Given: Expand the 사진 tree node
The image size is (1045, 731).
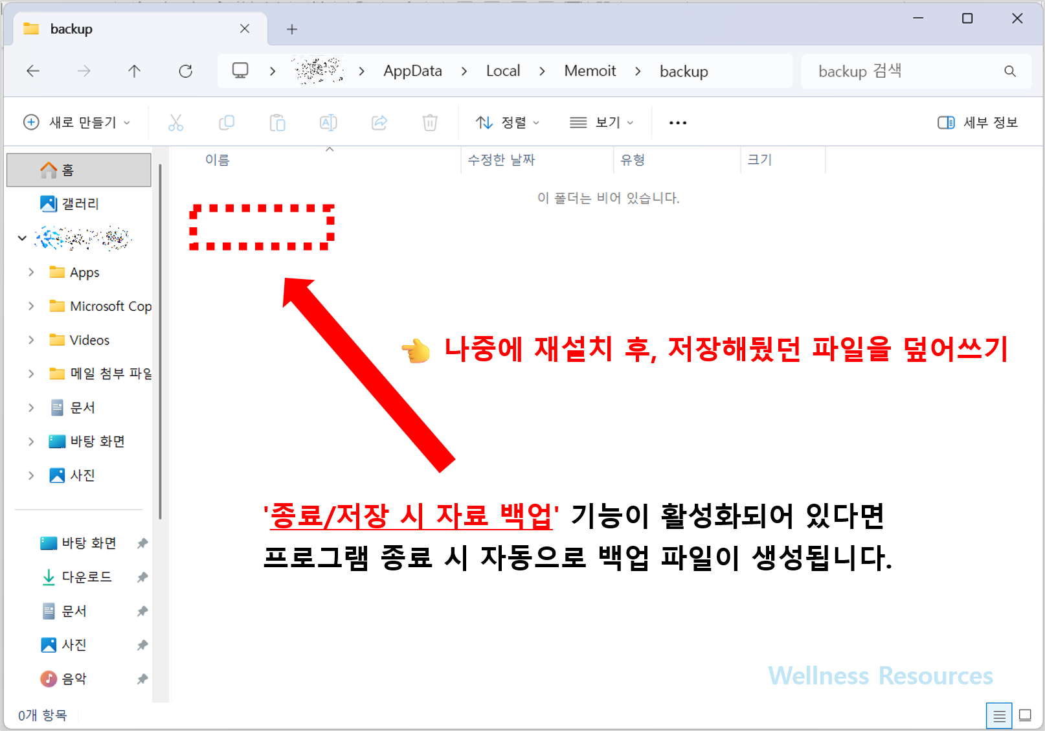Looking at the screenshot, I should pos(31,475).
